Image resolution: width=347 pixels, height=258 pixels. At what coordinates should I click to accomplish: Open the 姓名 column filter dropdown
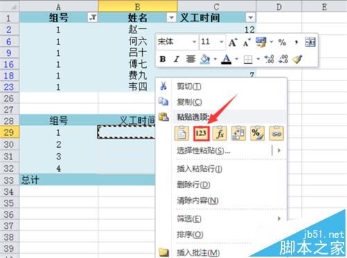pos(171,17)
